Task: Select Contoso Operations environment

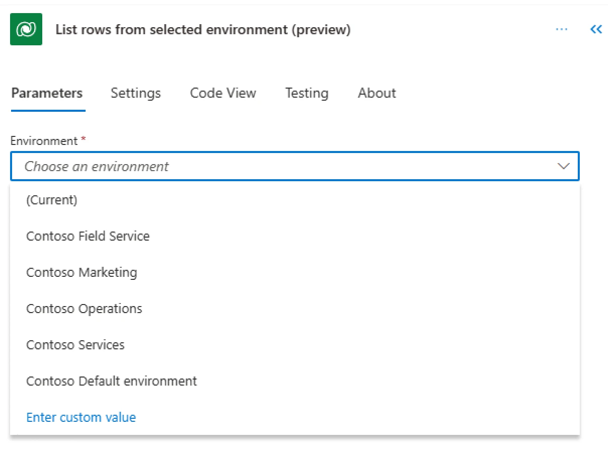Action: coord(84,309)
